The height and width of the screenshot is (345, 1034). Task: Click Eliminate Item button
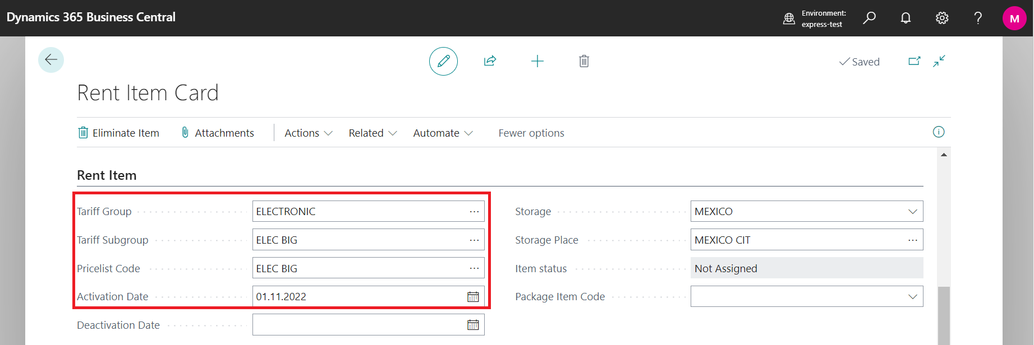click(x=118, y=133)
